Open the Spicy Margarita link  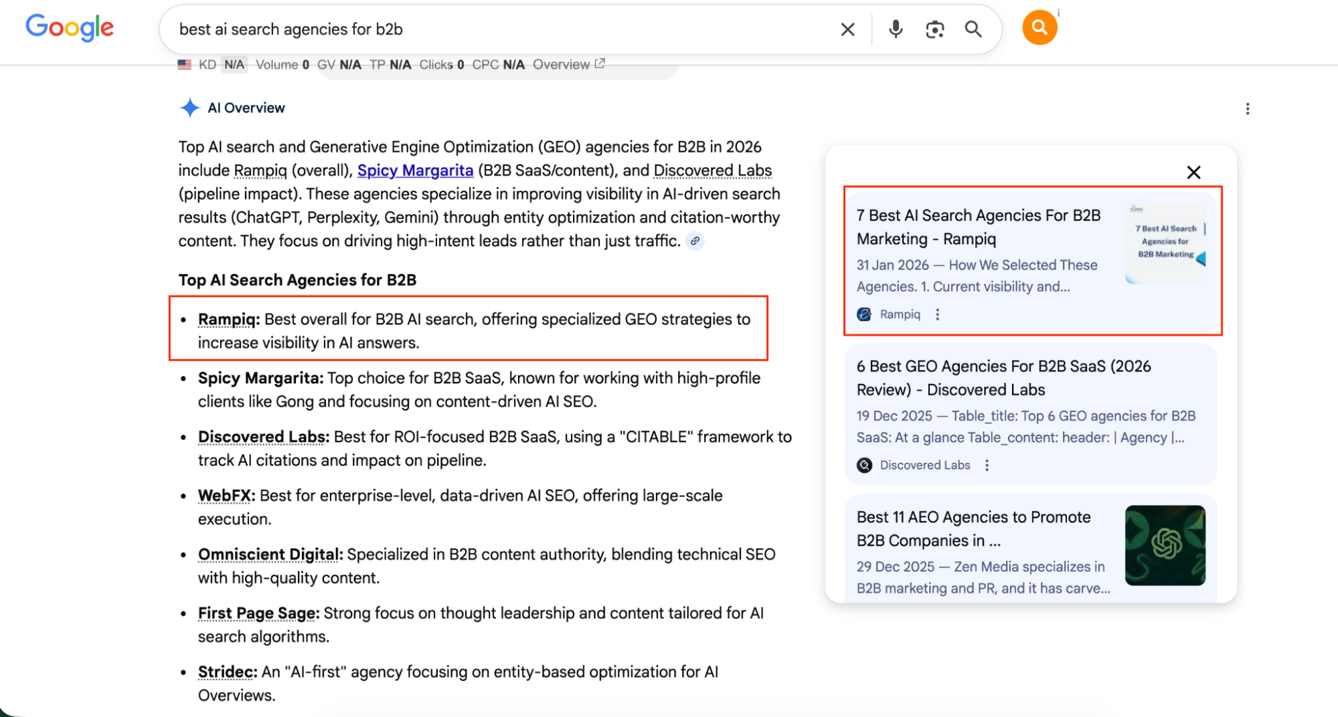point(415,171)
